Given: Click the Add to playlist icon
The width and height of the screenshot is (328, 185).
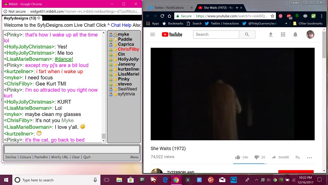Looking at the screenshot, I should pos(298,157).
